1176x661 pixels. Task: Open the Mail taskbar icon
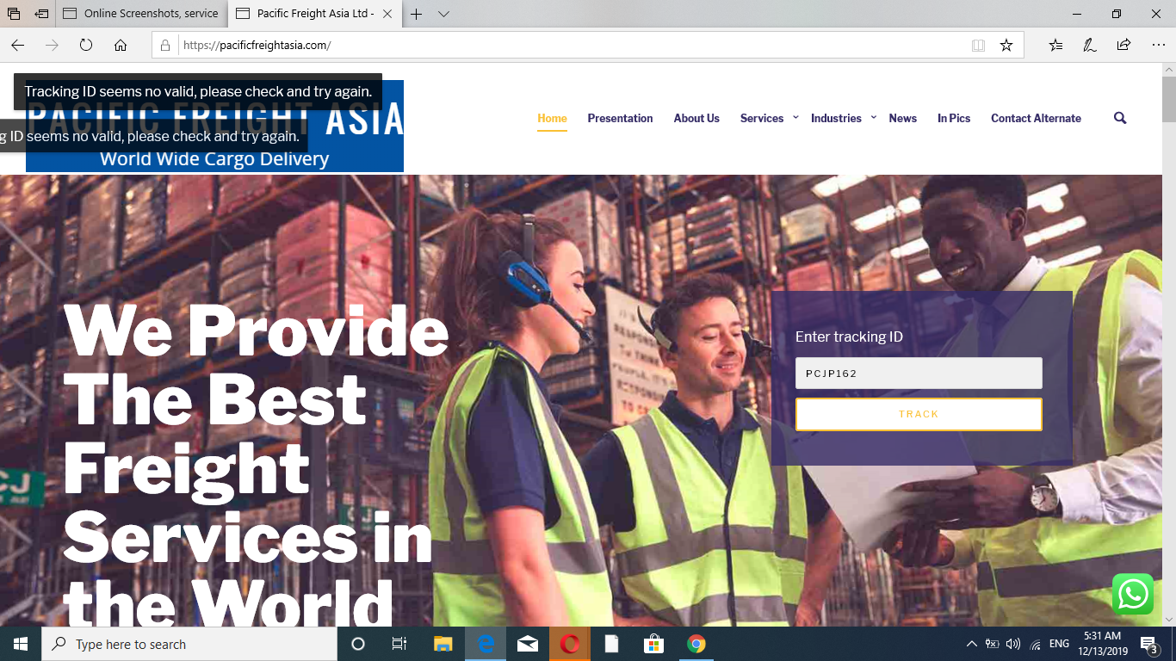(x=528, y=644)
